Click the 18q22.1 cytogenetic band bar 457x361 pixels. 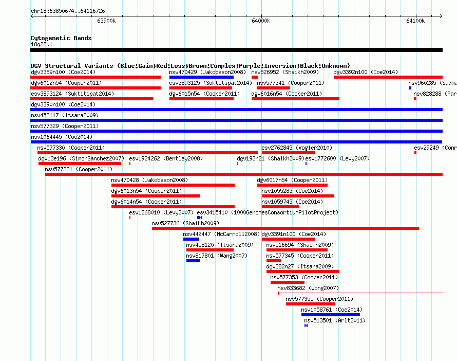(x=236, y=50)
